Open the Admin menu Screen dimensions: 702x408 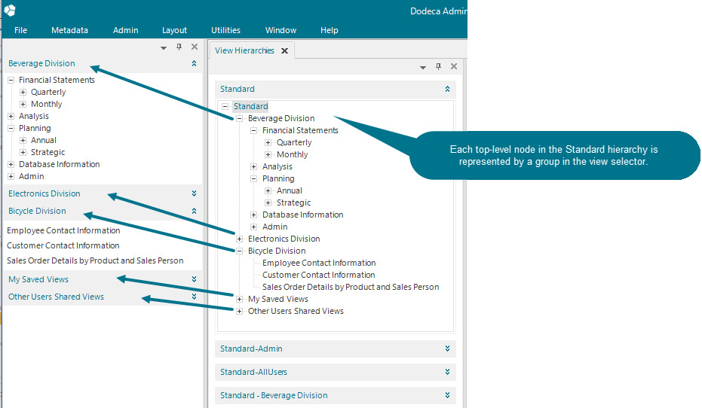(125, 30)
